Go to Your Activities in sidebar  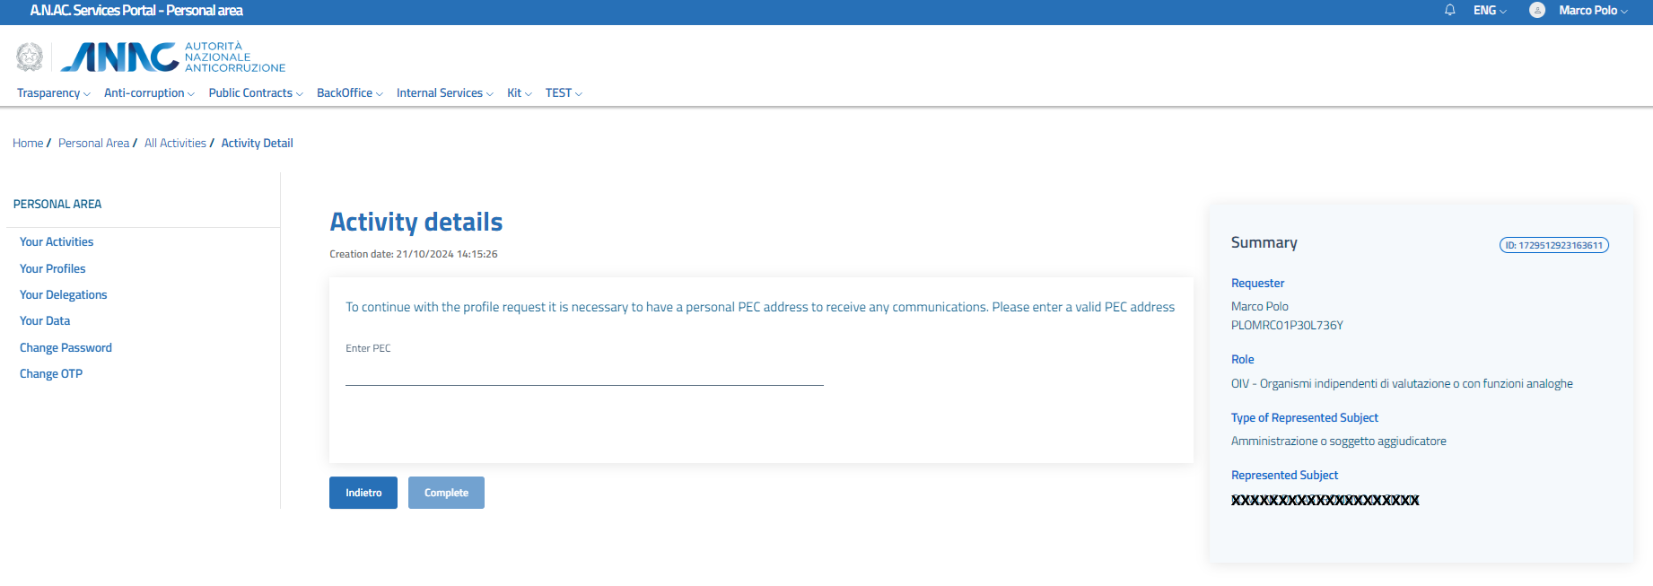click(57, 242)
